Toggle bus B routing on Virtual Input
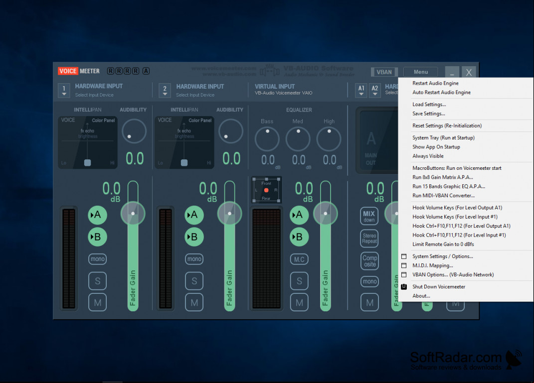This screenshot has width=534, height=383. point(299,237)
